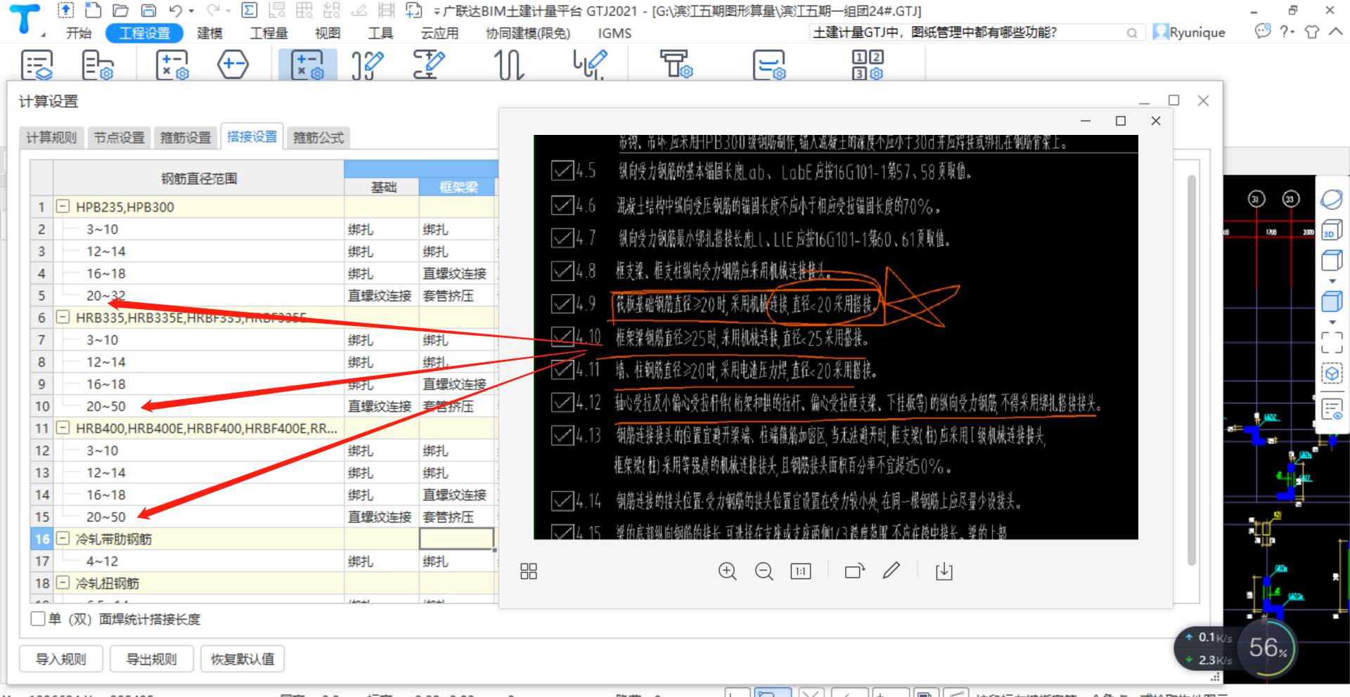Collapse the 冷轧带肋钢筋 group row
This screenshot has width=1350, height=697.
point(63,538)
